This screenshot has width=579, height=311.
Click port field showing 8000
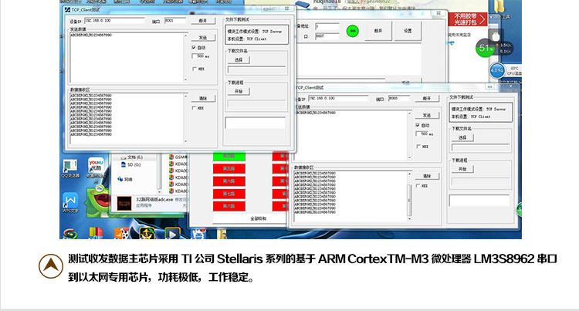(x=399, y=99)
